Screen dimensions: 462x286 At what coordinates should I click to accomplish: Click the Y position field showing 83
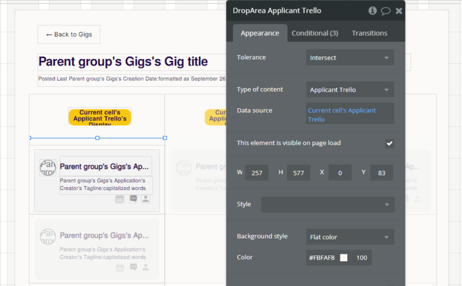coord(382,173)
